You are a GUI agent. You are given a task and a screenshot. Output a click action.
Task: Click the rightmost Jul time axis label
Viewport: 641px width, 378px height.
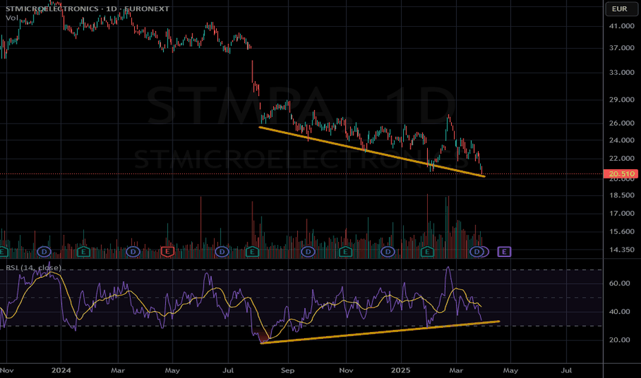click(x=566, y=370)
